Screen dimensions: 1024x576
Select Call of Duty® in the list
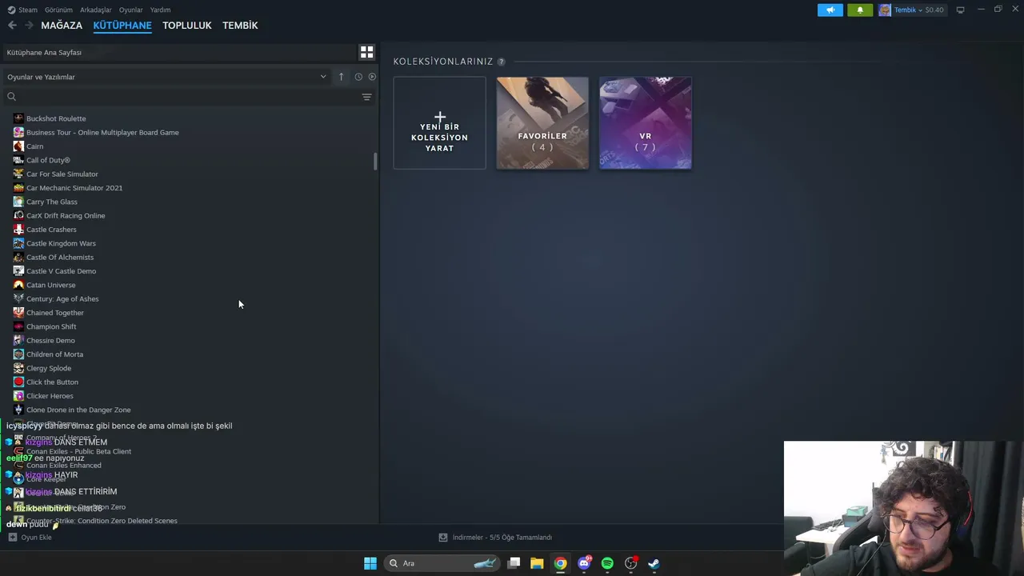[x=48, y=160]
